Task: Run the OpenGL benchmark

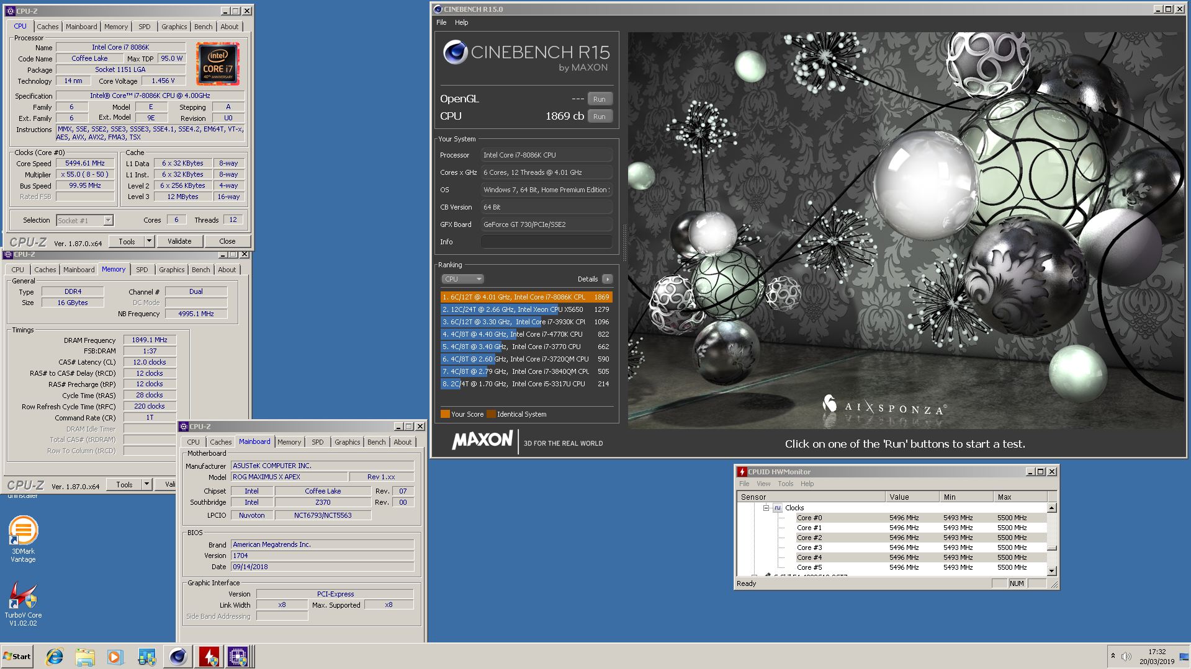Action: pyautogui.click(x=600, y=99)
